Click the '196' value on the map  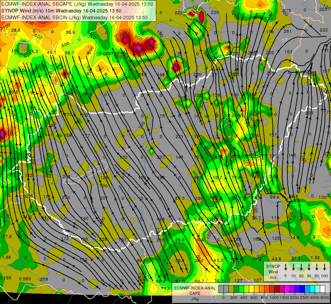(x=84, y=239)
